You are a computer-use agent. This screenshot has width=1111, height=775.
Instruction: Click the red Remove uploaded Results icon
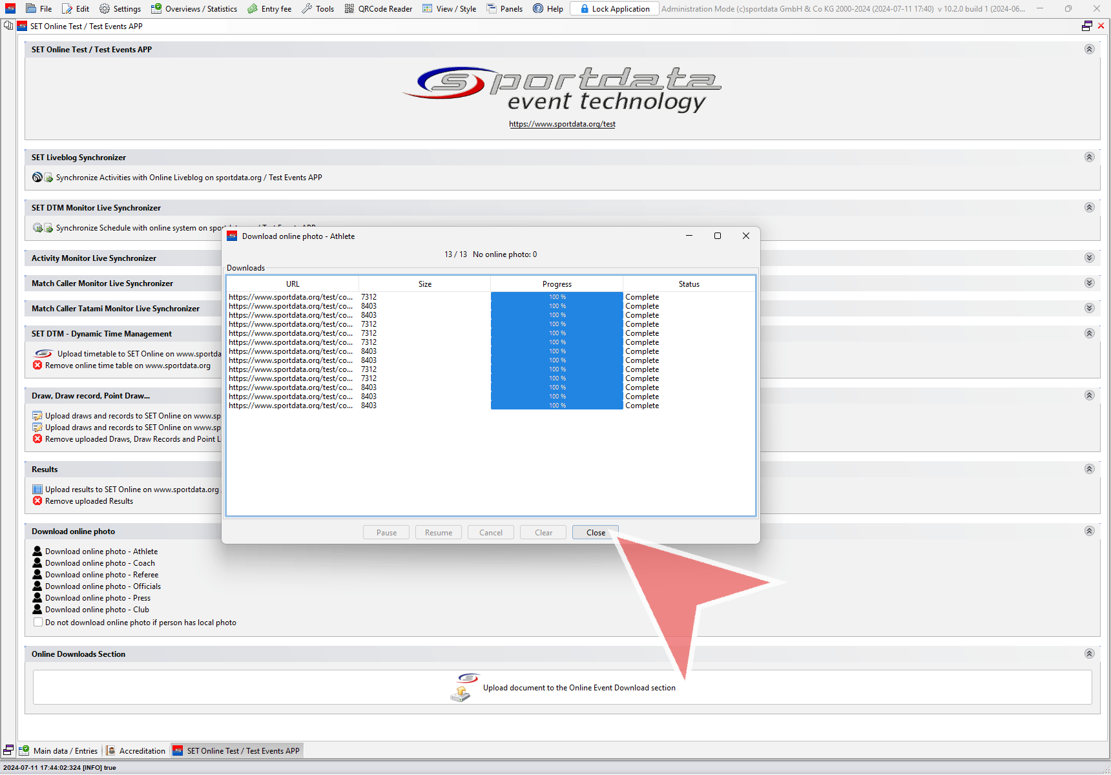point(37,501)
